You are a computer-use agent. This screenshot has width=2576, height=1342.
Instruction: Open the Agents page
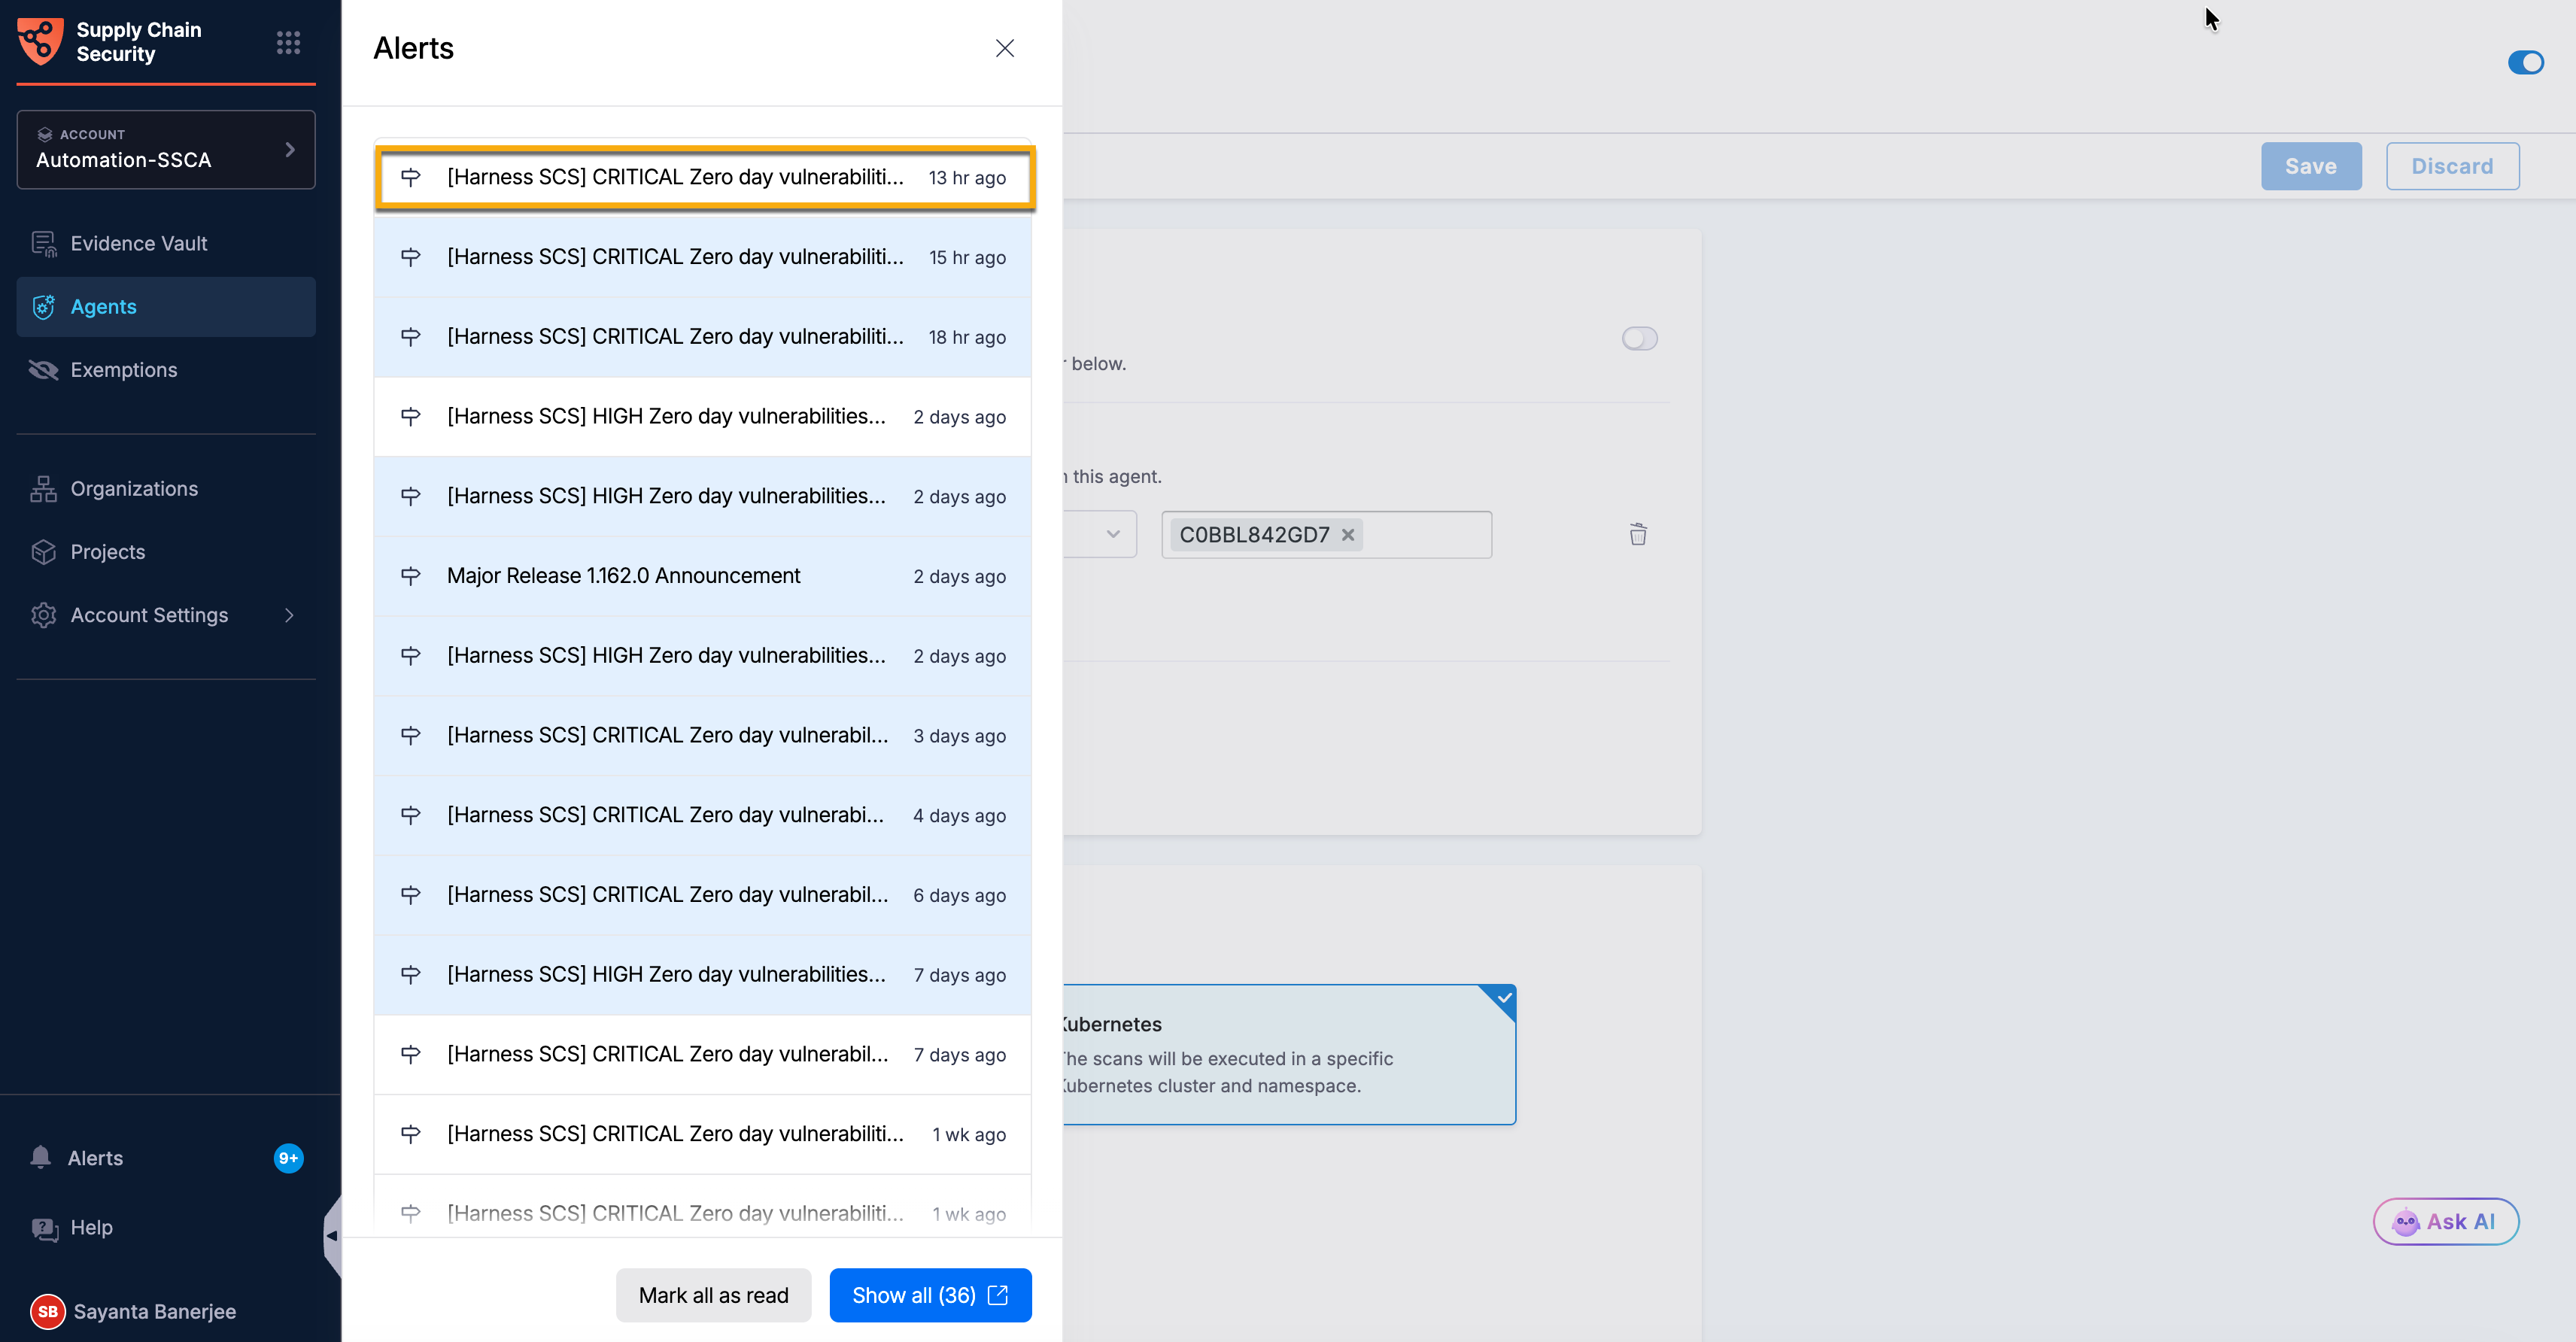pyautogui.click(x=166, y=307)
